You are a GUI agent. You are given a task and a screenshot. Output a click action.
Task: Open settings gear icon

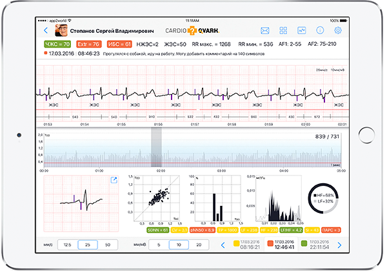pos(338,30)
